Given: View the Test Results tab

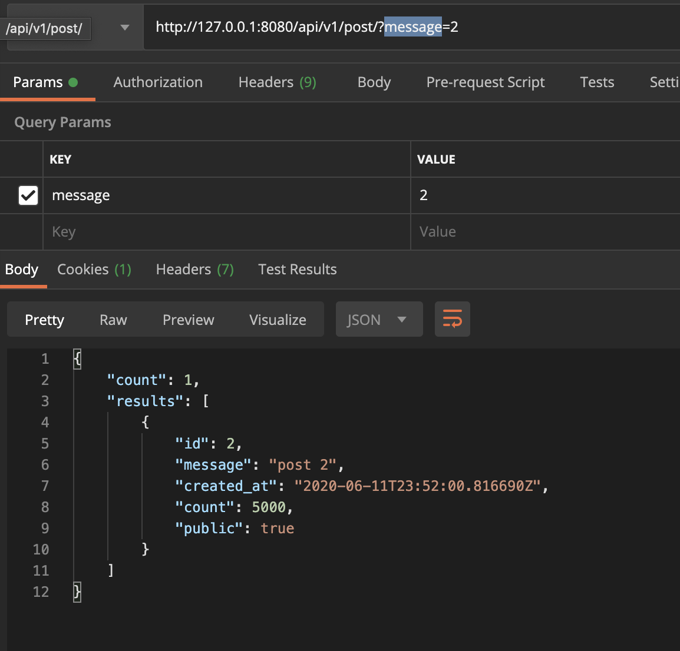Looking at the screenshot, I should pos(297,270).
